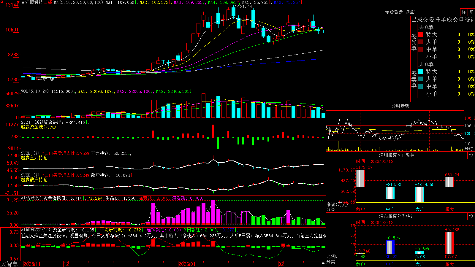Viewport: 475px width, 267px height.
Task: Click the 131.44 high price annotation
Action: [x=245, y=7]
